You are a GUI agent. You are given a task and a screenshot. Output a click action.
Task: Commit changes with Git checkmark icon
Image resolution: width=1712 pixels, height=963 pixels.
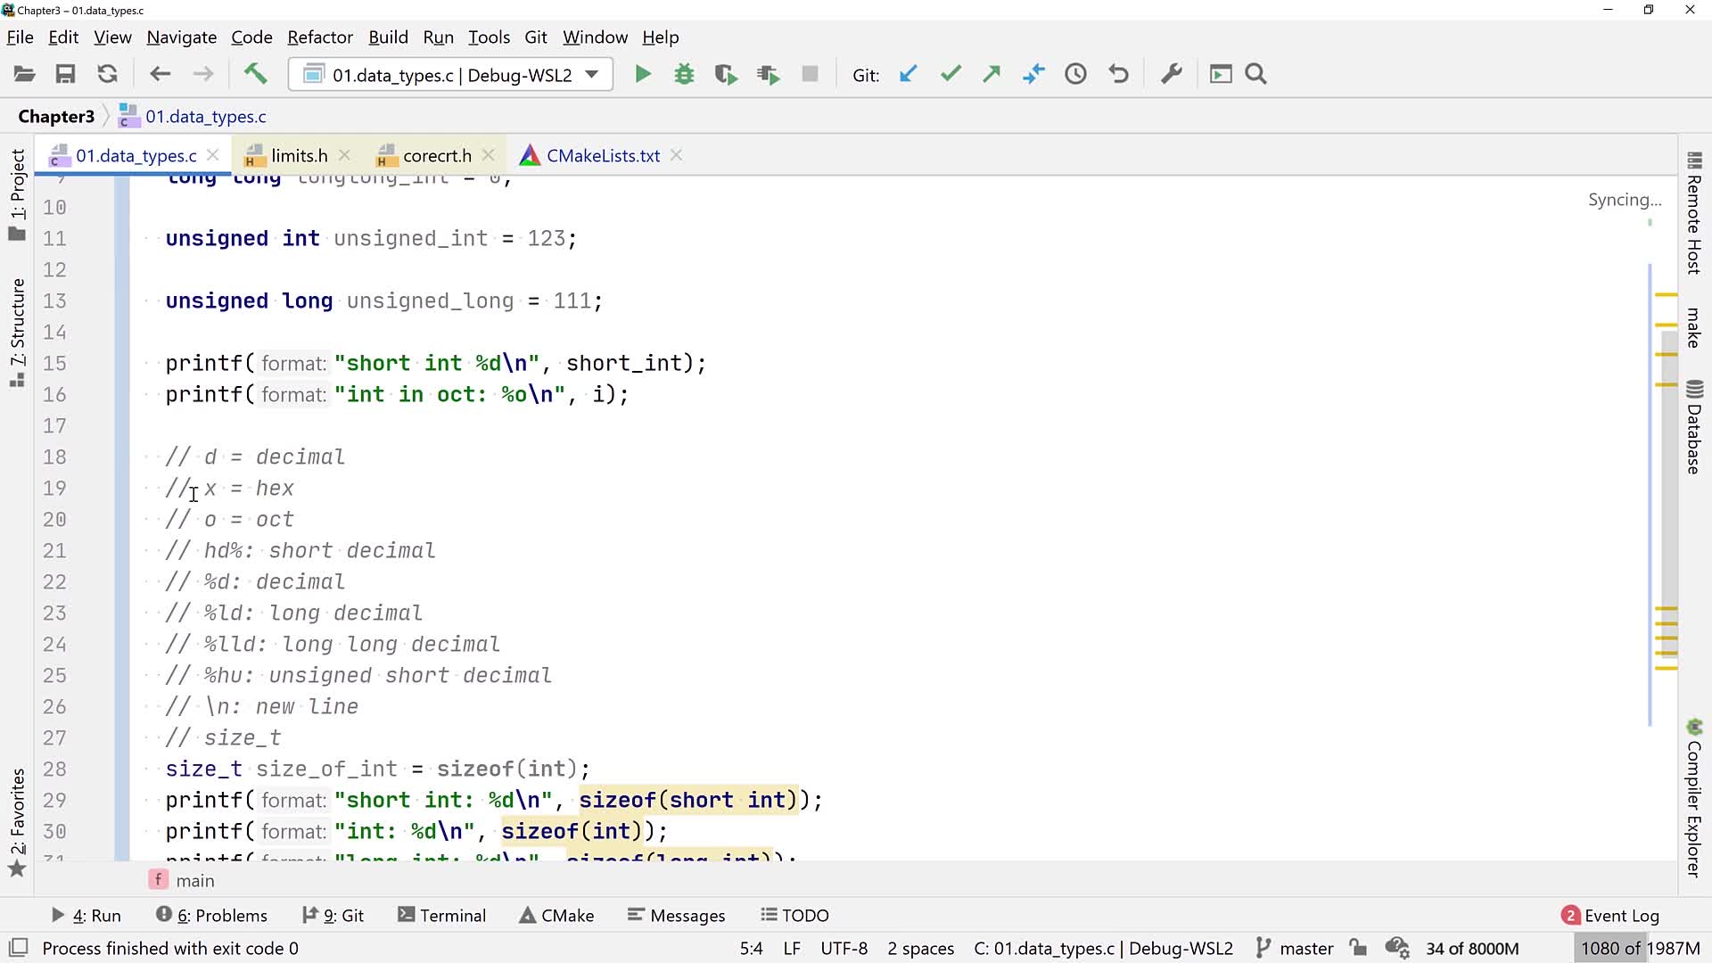951,74
